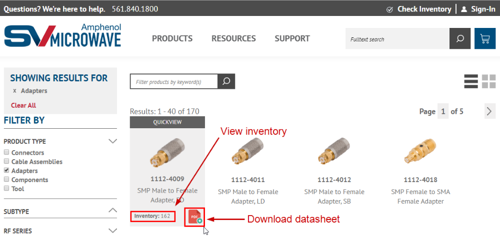Image resolution: width=500 pixels, height=238 pixels.
Task: Click the Check Inventory checkmark icon
Action: coord(389,9)
